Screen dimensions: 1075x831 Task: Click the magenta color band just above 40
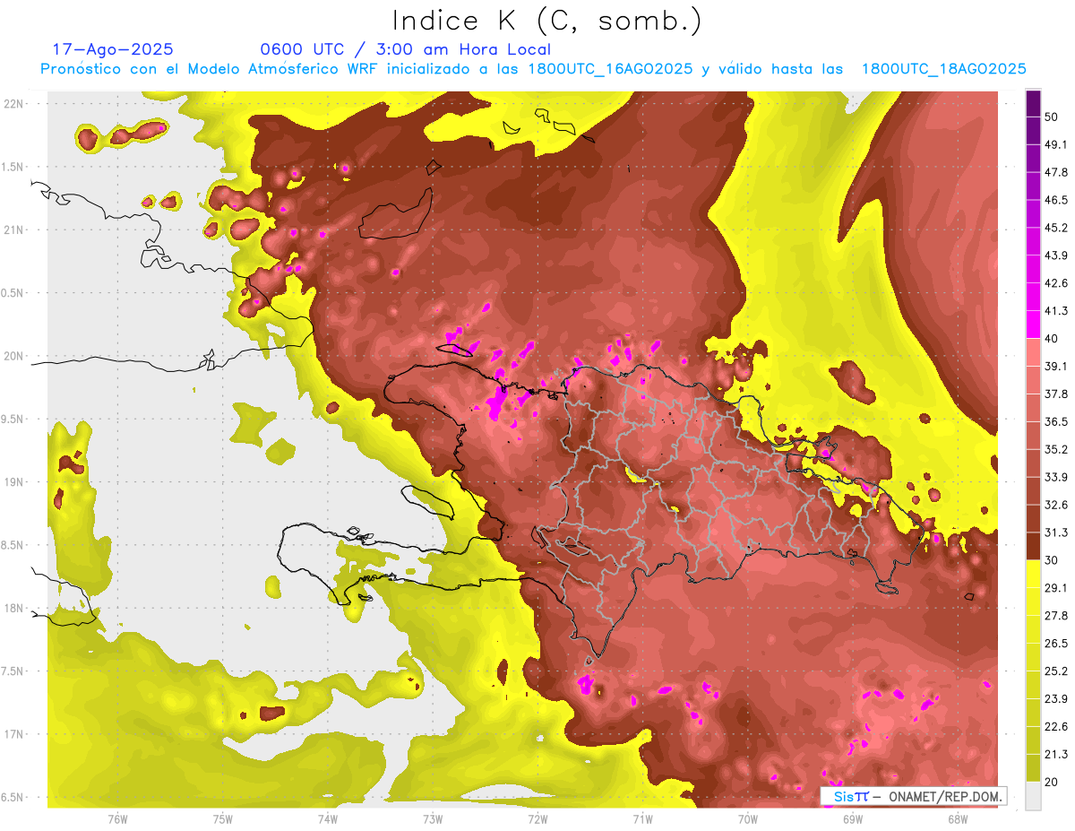coord(1033,325)
